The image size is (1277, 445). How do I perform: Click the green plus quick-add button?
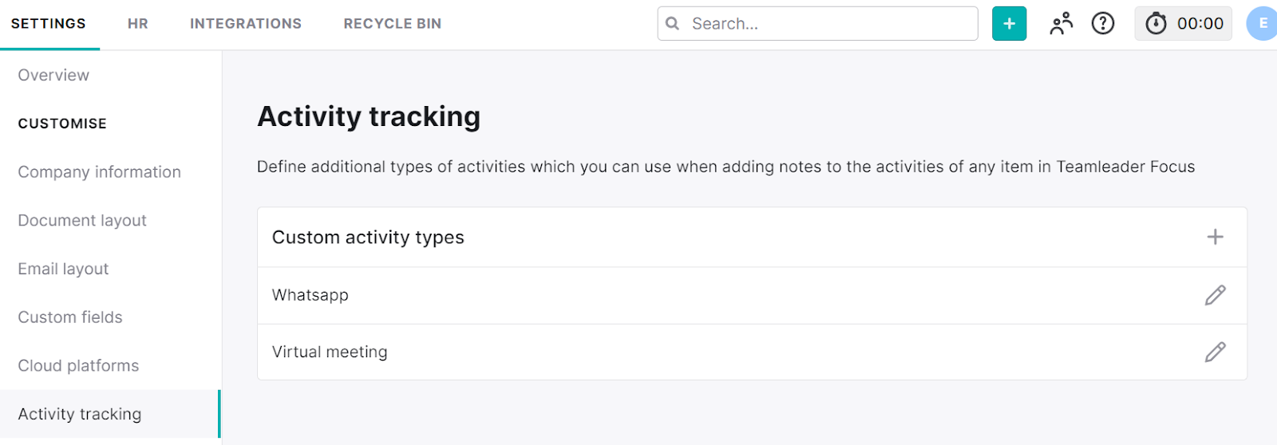1009,24
